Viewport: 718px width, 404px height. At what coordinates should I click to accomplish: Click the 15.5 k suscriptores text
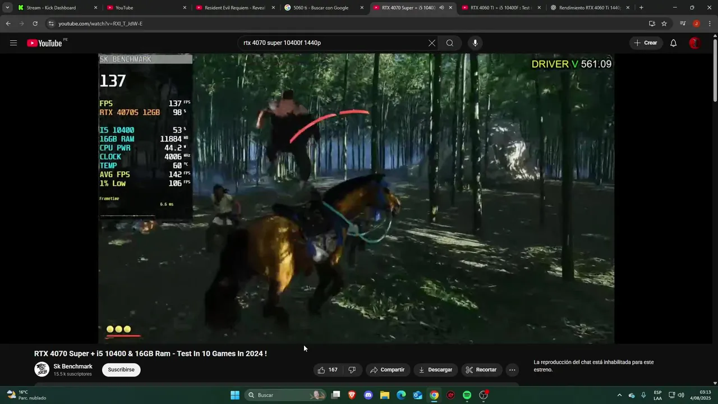[x=72, y=374]
